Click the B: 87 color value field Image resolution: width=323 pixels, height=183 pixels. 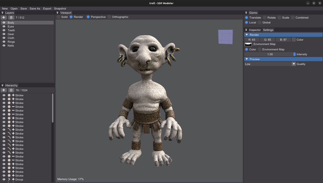[283, 40]
